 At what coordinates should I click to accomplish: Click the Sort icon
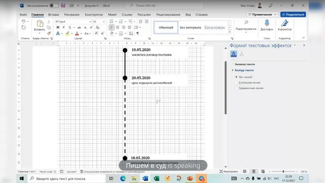131,33
